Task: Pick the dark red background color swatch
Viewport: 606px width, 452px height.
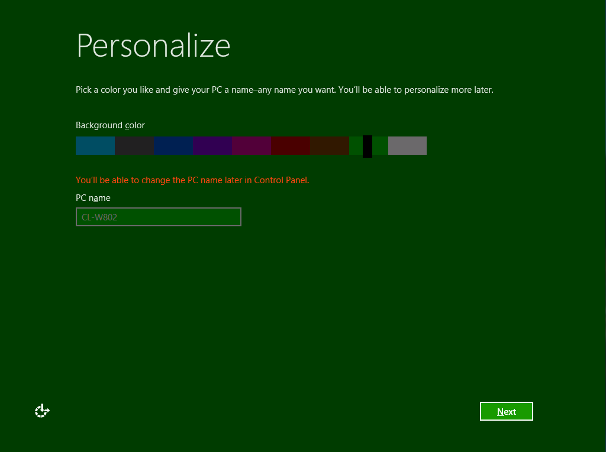Action: click(290, 145)
